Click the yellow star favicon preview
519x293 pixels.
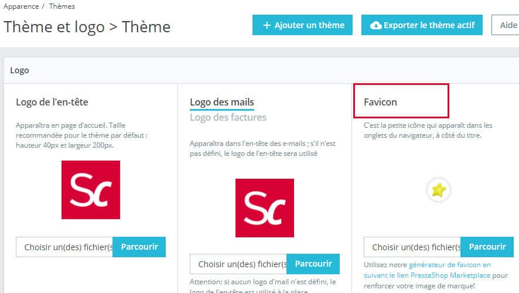pyautogui.click(x=439, y=190)
